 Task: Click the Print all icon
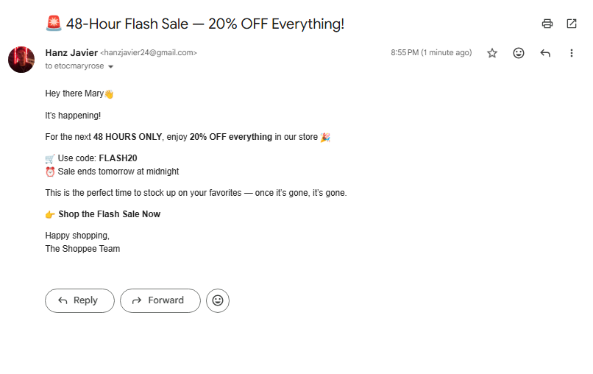coord(547,24)
